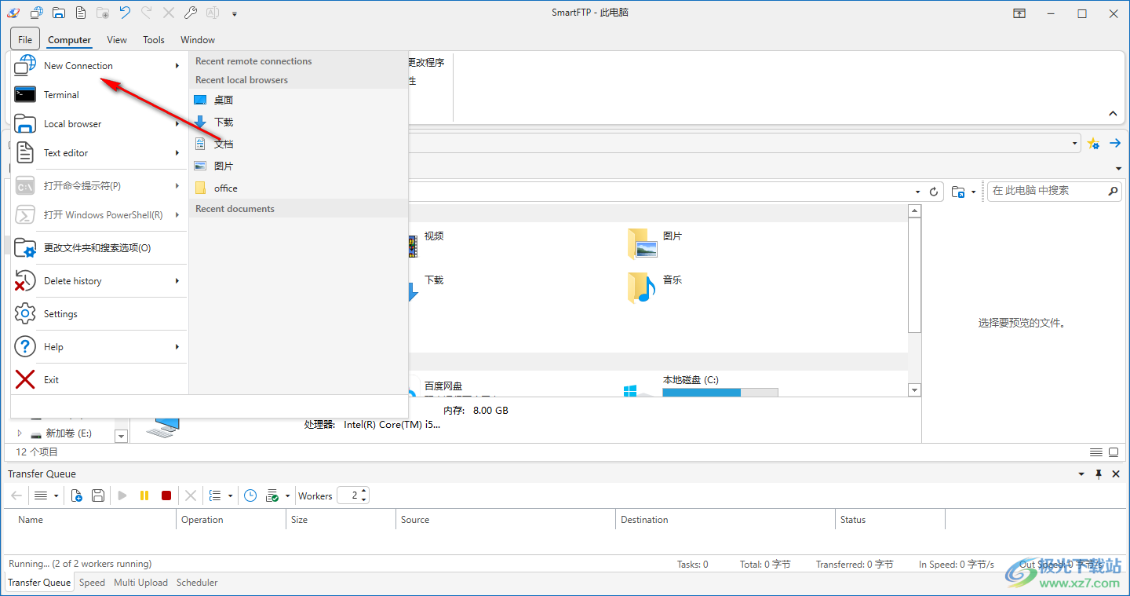Click the blue Go arrow icon

pos(1114,143)
